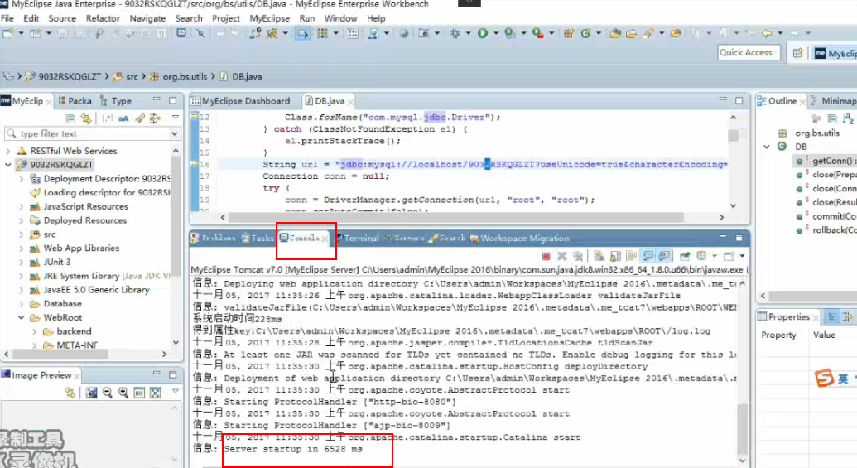Toggle Link with Editor in explorer

pos(86,118)
